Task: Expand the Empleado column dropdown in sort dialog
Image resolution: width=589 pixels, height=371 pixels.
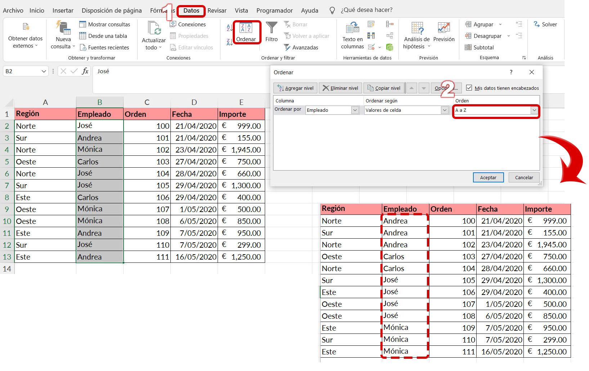Action: [354, 110]
